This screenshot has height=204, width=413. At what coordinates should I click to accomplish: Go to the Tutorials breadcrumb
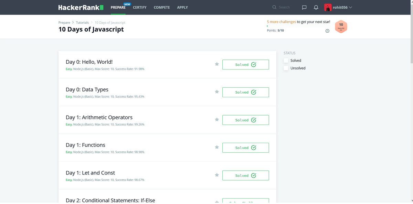[x=82, y=23]
